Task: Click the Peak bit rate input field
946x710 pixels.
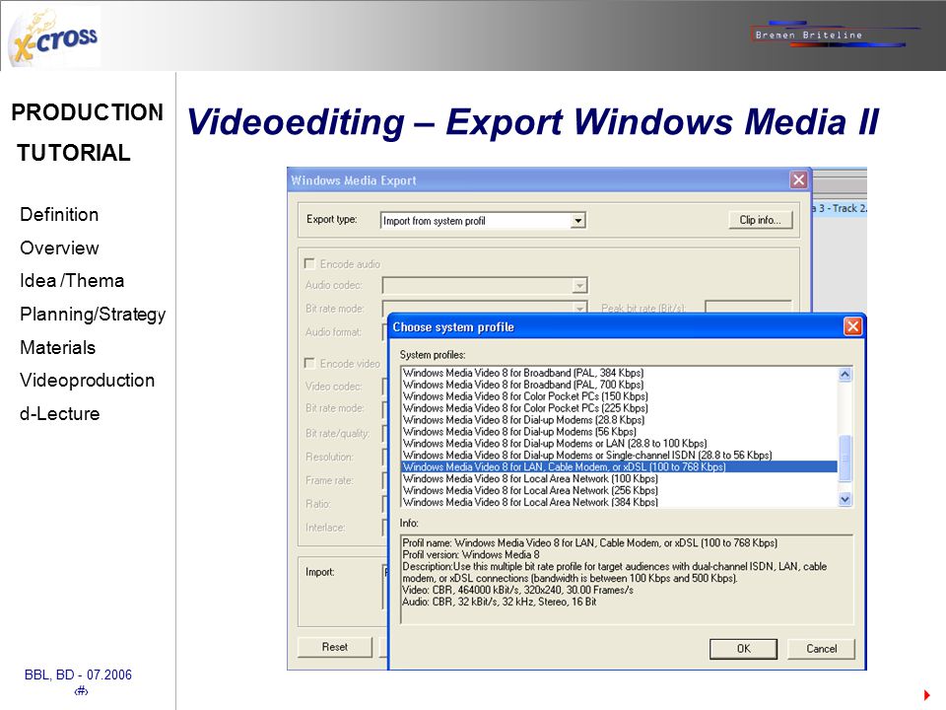Action: coord(748,307)
